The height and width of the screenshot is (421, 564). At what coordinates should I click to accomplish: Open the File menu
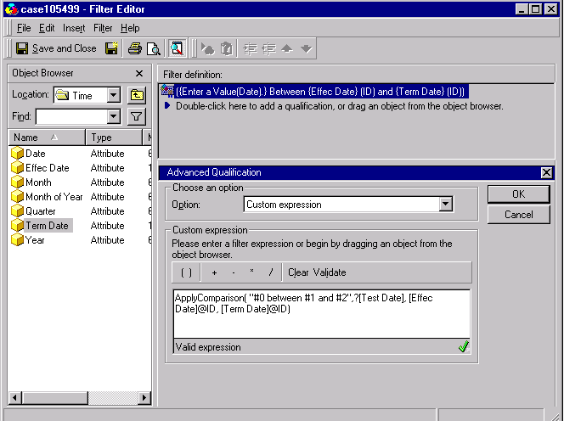[x=24, y=28]
